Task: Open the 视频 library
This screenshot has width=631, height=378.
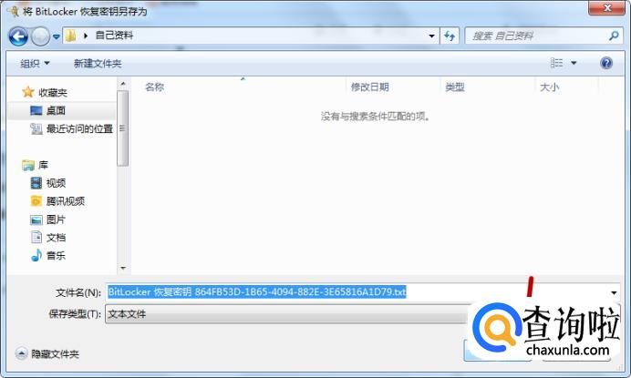Action: [x=56, y=183]
